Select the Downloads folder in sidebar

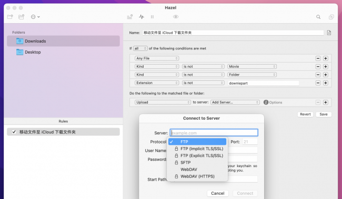coord(63,41)
